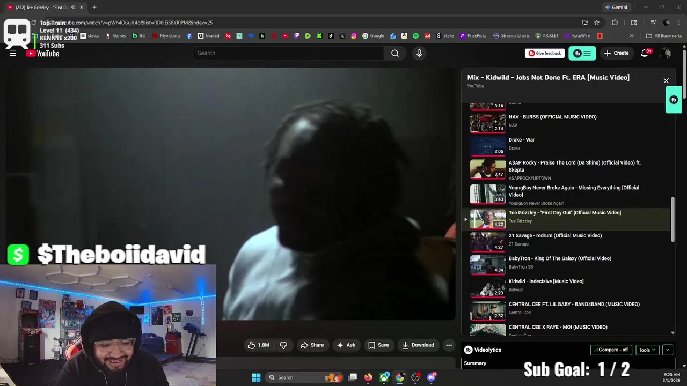Save the video to a playlist
Image resolution: width=687 pixels, height=386 pixels.
[x=378, y=345]
